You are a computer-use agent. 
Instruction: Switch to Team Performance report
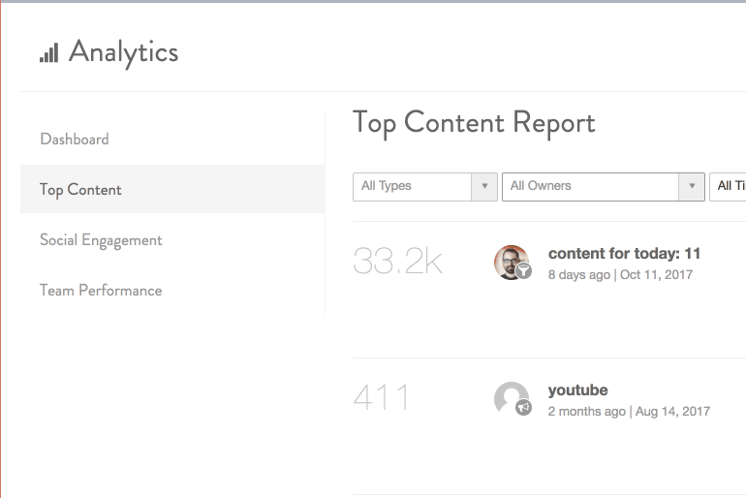[x=101, y=291]
